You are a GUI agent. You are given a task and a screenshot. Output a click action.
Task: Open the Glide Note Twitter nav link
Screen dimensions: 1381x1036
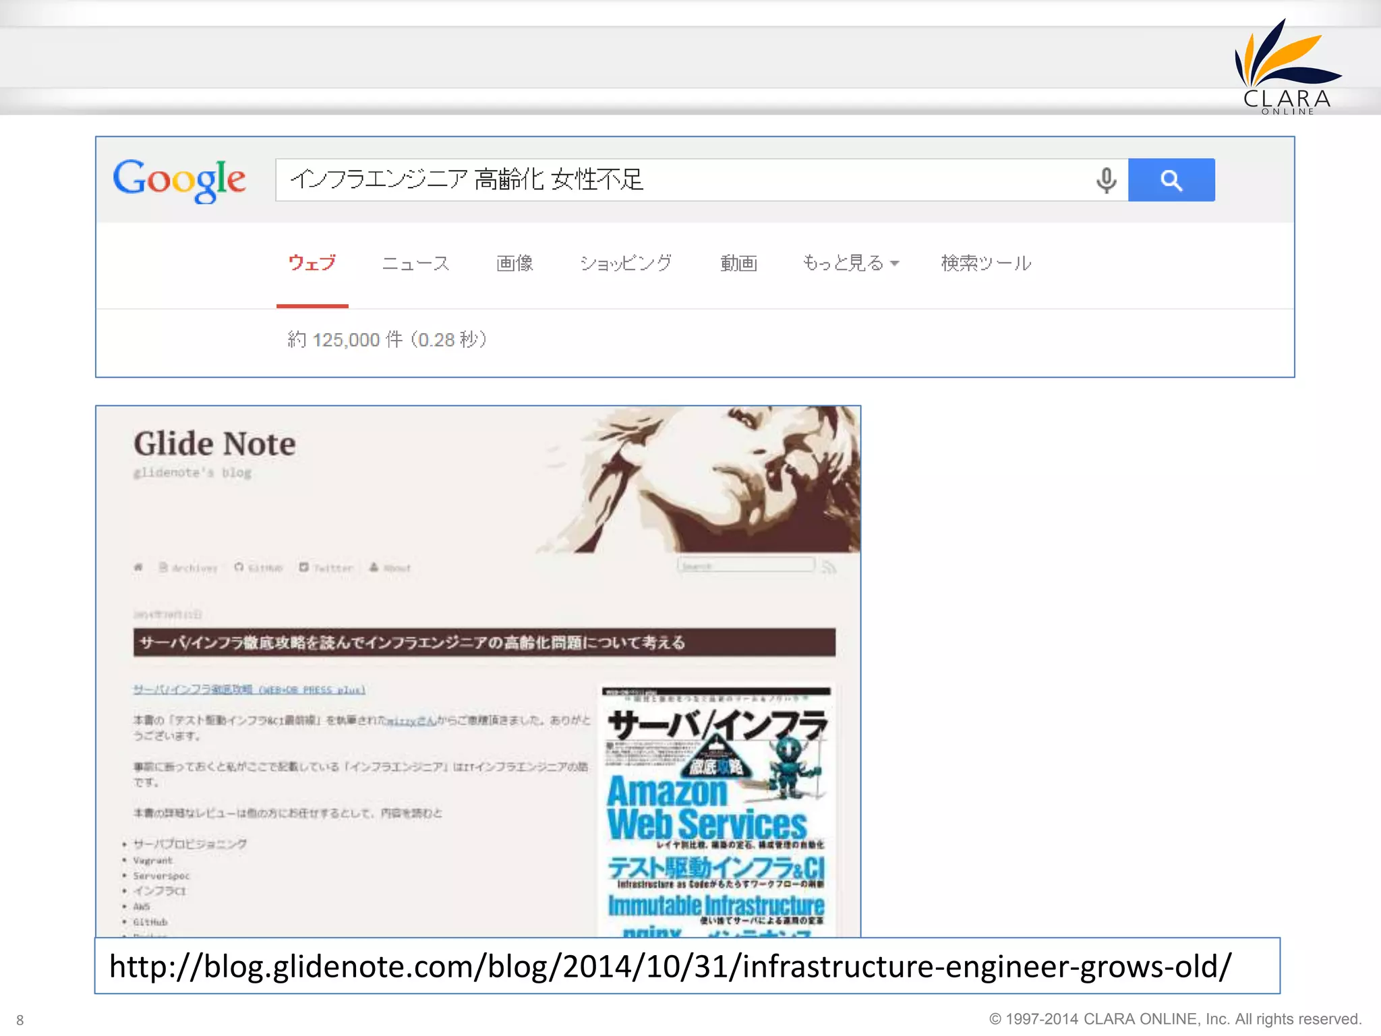326,568
